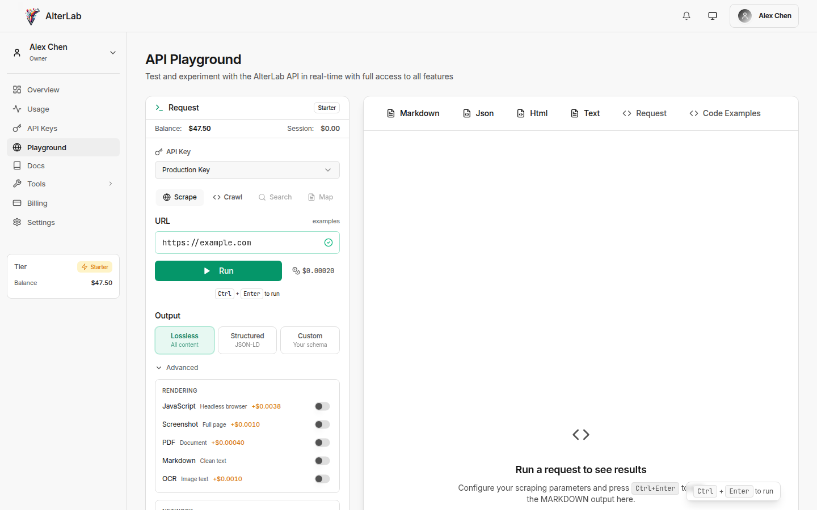Click the RENDERING section heading

point(180,390)
